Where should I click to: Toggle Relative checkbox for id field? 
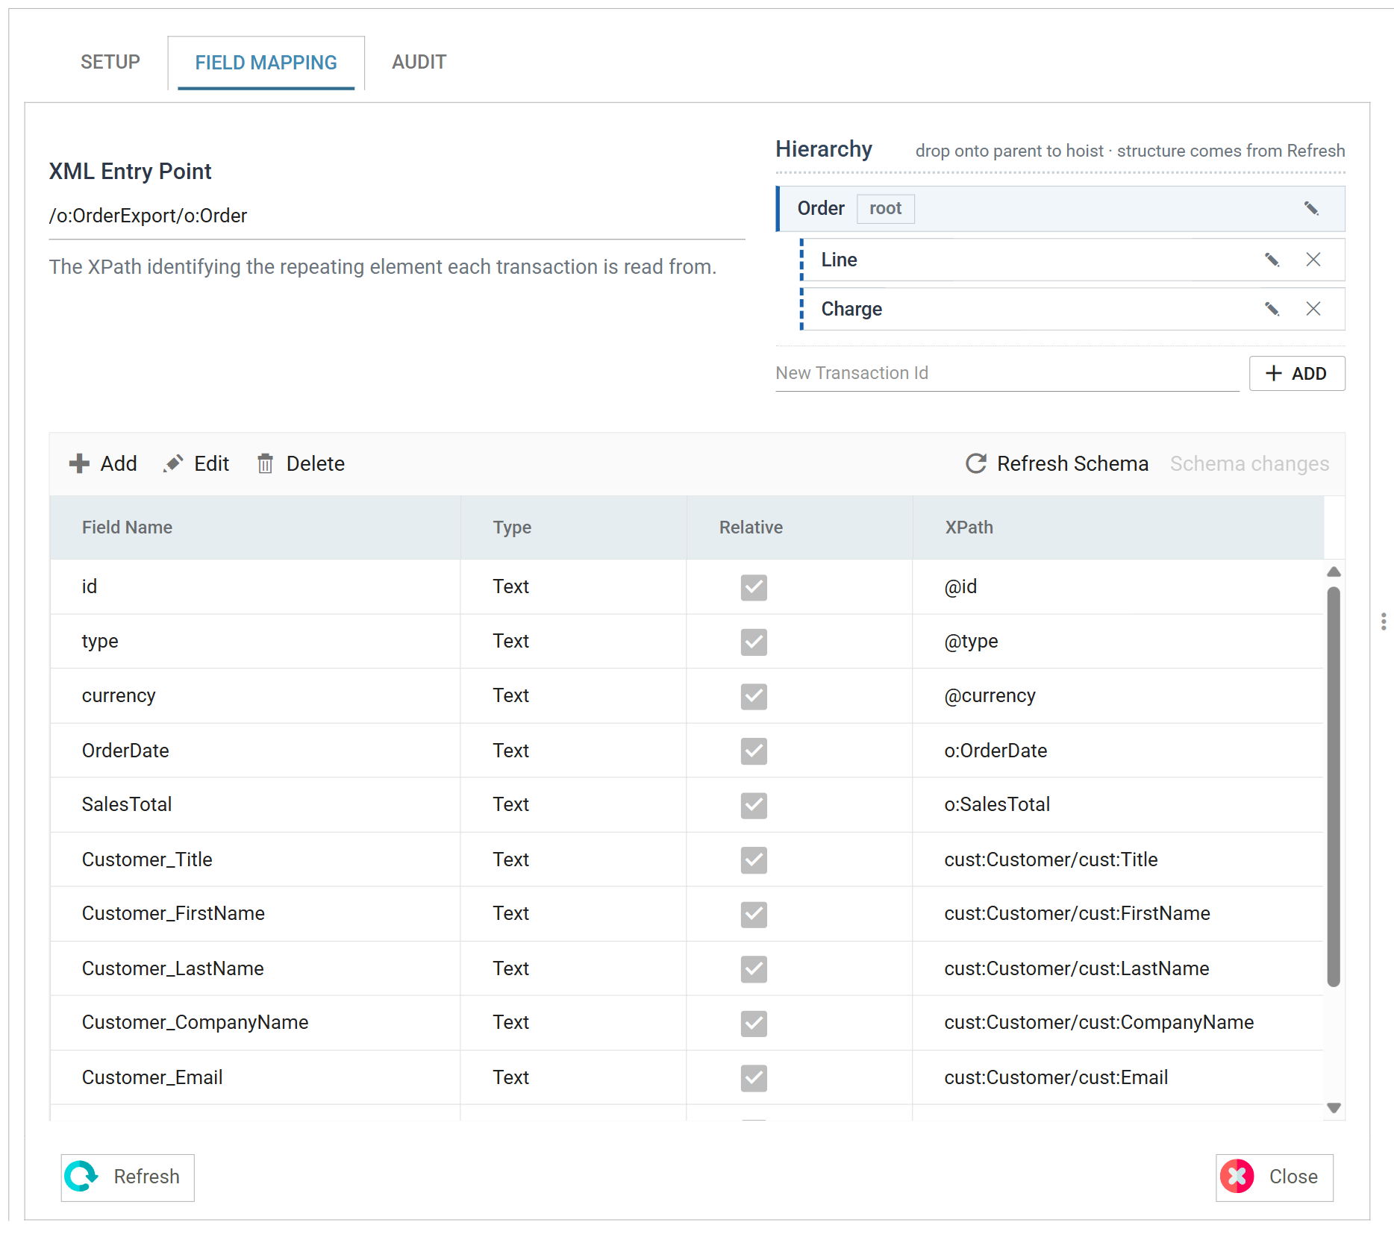pos(754,587)
